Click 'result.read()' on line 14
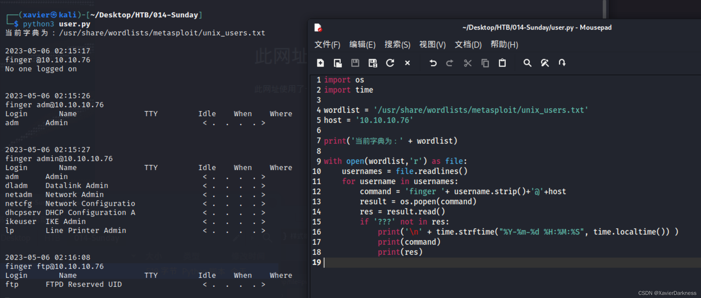The width and height of the screenshot is (701, 298). 416,212
